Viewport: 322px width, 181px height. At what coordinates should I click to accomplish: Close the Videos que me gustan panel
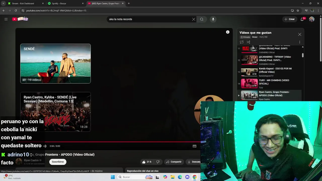(x=300, y=34)
